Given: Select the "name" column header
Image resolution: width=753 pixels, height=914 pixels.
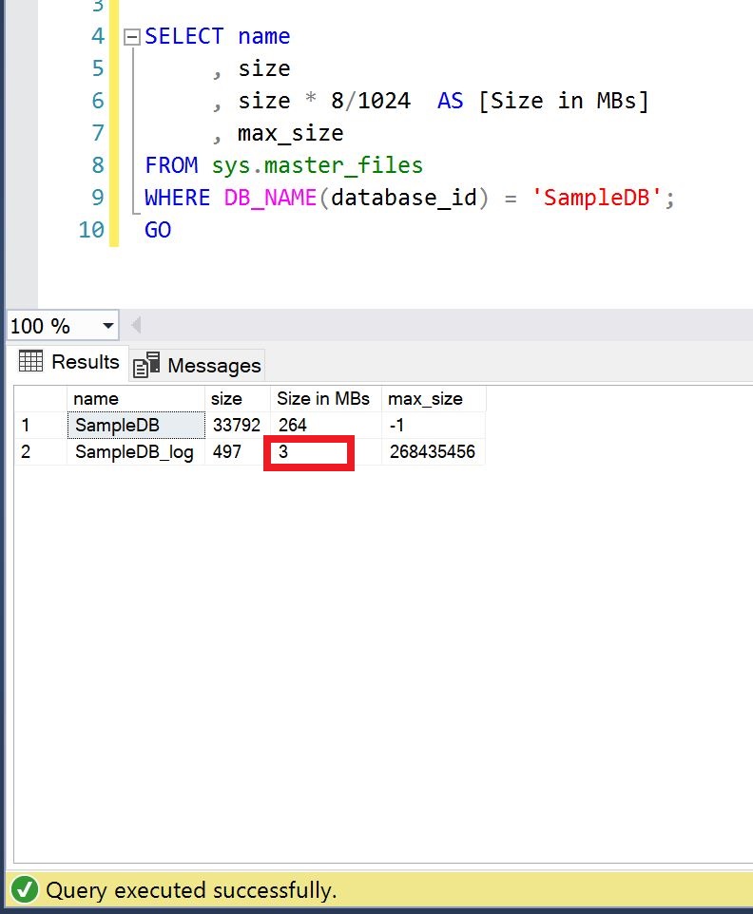Looking at the screenshot, I should pos(135,399).
